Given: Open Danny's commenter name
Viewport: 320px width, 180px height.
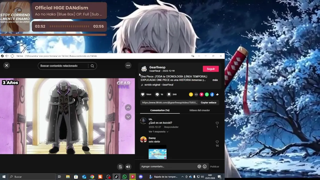Looking at the screenshot, I should pyautogui.click(x=152, y=138).
